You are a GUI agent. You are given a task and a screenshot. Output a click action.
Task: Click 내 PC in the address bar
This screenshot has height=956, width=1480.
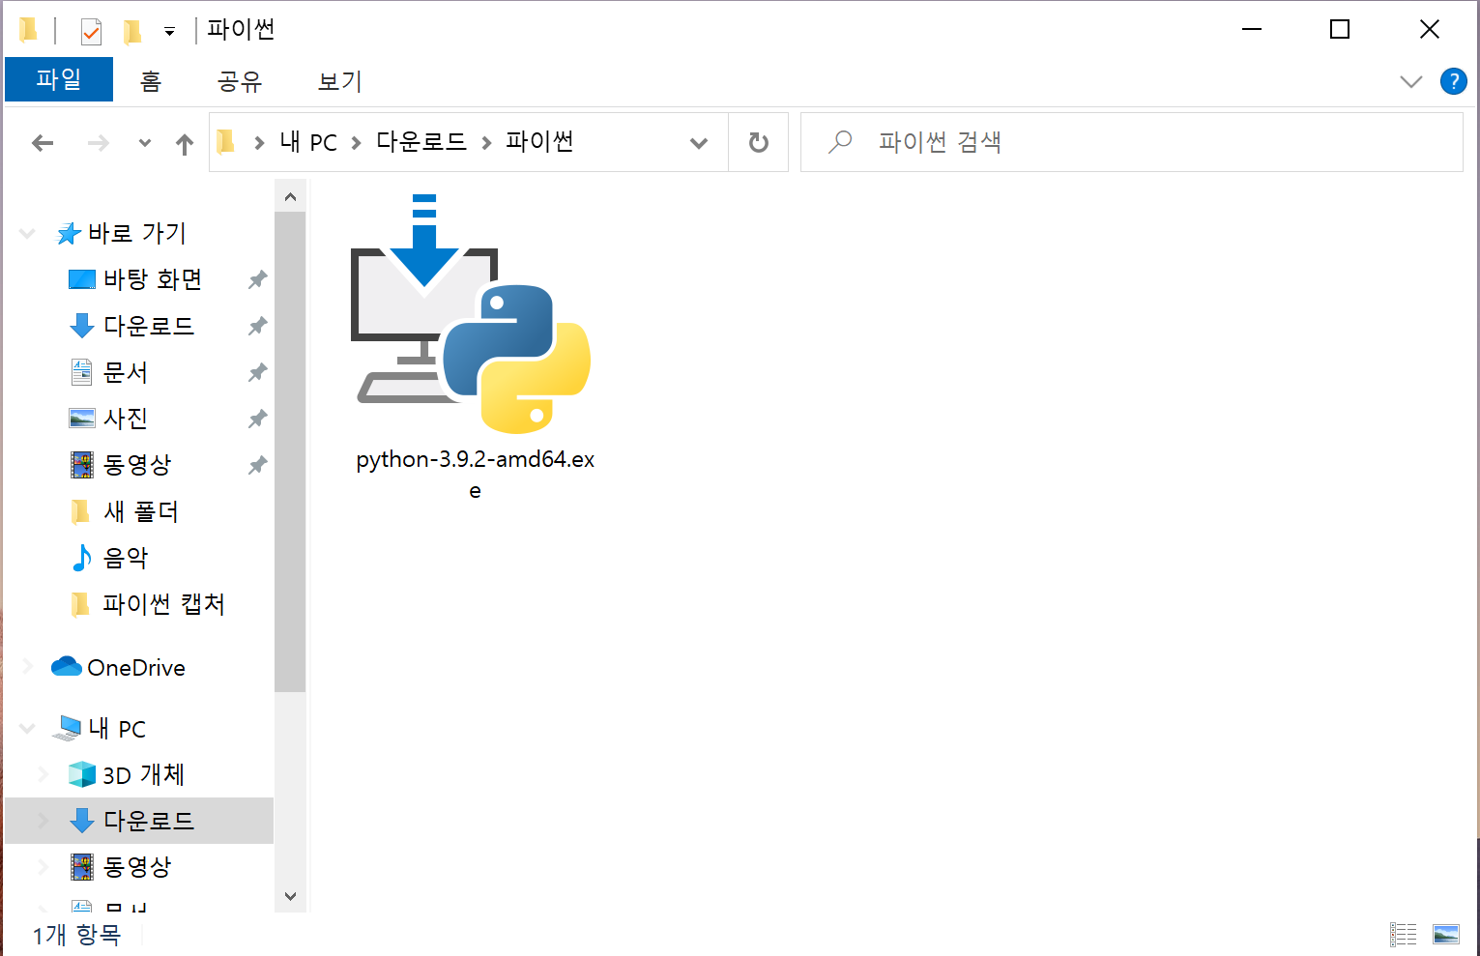pyautogui.click(x=308, y=142)
